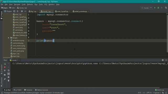Click editor vertical scrollbar
168x94 pixels.
[x=167, y=34]
